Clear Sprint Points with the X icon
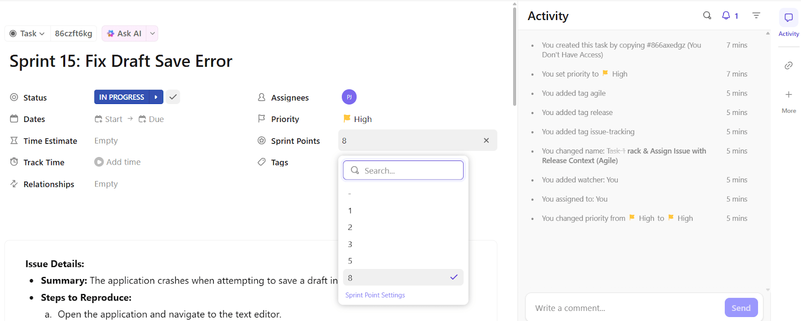The width and height of the screenshot is (801, 321). coord(486,140)
